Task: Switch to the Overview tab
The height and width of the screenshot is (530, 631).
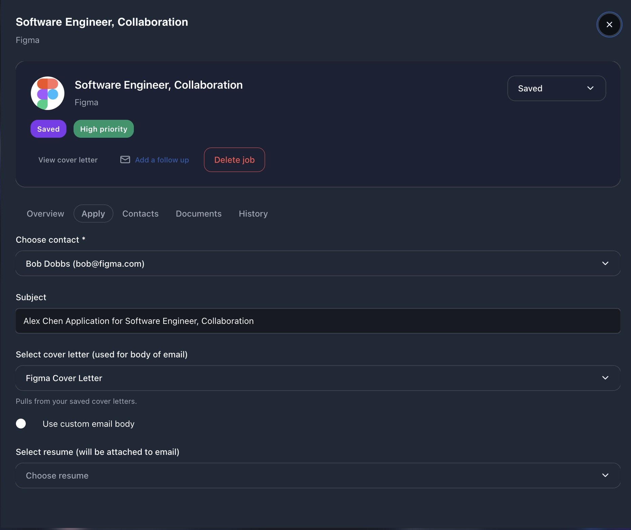Action: 45,214
